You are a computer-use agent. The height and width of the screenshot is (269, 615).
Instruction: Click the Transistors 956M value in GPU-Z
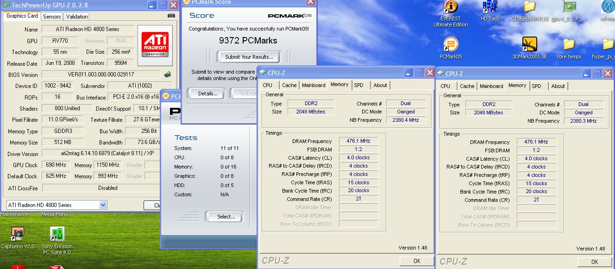click(x=120, y=63)
